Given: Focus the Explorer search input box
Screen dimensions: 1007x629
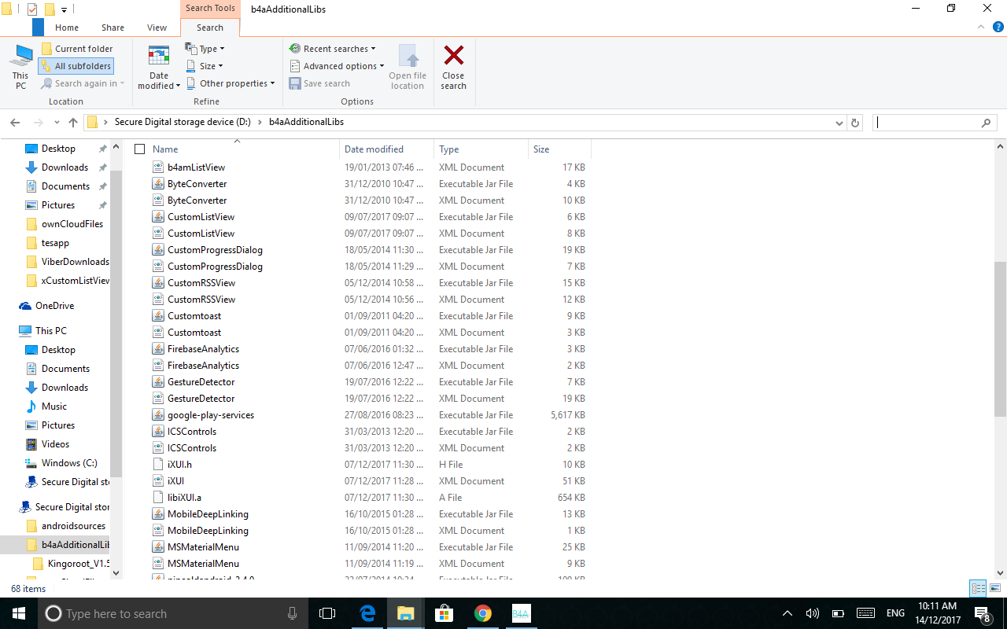Looking at the screenshot, I should (x=927, y=123).
